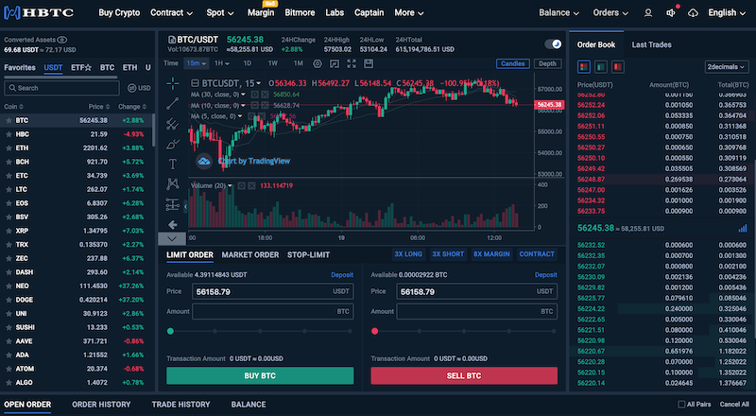Switch to Last Trades tab
Viewport: 756px width, 416px height.
pos(651,44)
